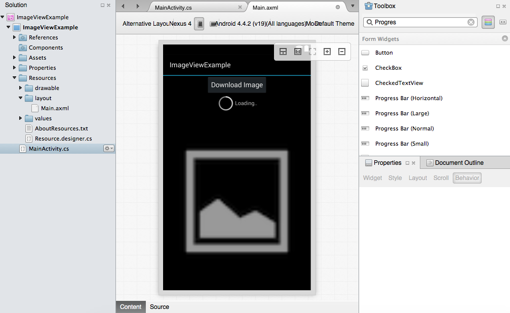Click the designer layout grid view icon
The image size is (510, 313).
(x=283, y=52)
